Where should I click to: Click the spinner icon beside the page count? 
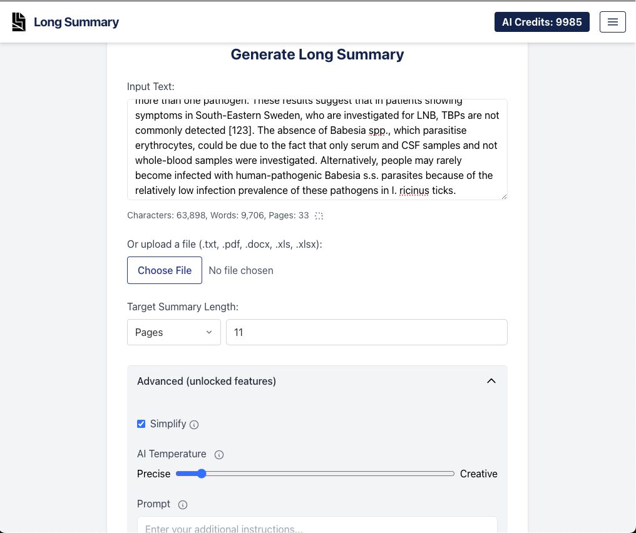319,215
